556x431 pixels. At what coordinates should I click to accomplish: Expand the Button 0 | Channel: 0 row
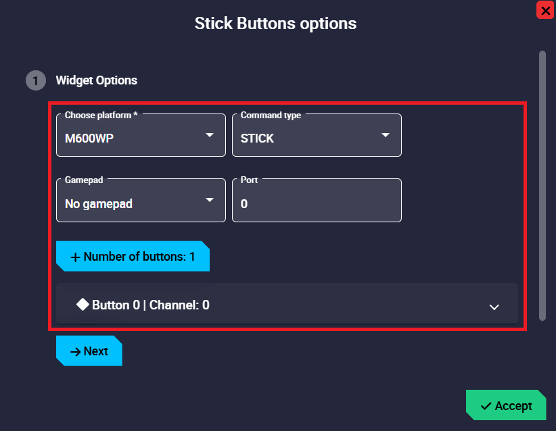287,305
